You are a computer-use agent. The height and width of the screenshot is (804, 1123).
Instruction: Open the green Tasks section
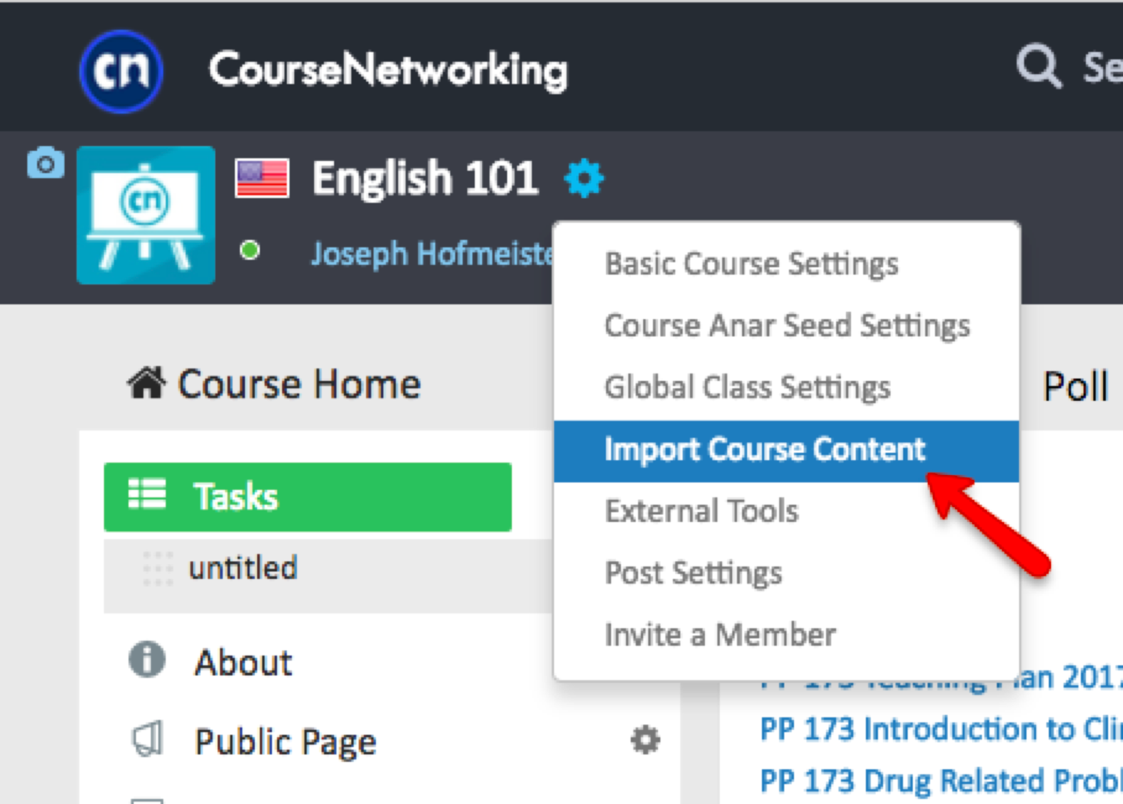pos(308,496)
